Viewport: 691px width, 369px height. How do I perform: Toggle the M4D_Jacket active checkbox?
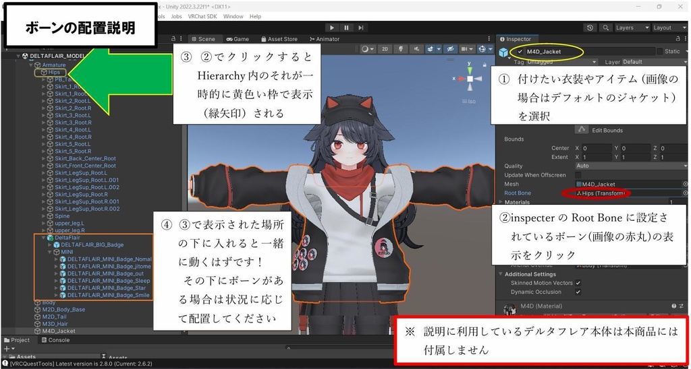click(520, 51)
